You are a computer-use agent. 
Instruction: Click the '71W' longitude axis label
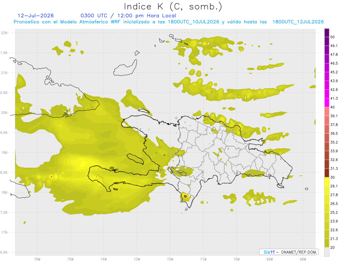[x=203, y=259]
